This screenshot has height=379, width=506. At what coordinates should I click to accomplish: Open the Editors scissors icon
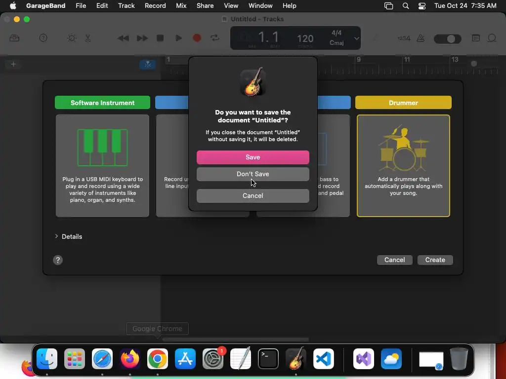88,38
